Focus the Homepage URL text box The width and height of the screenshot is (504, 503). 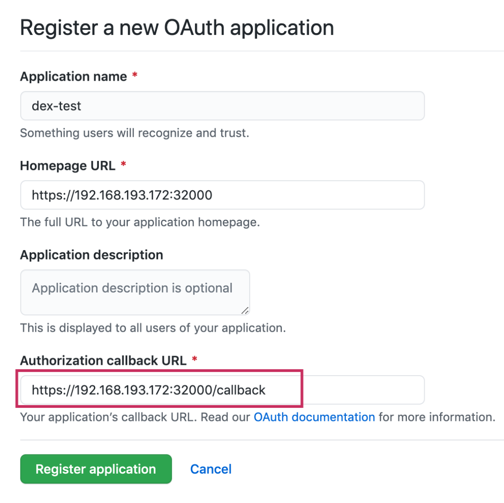coord(222,195)
